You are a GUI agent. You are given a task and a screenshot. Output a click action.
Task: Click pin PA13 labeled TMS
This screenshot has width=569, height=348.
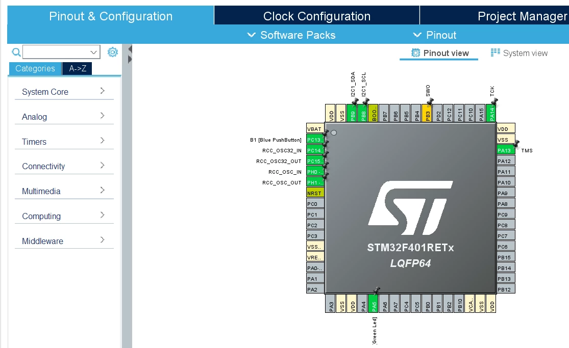(506, 150)
